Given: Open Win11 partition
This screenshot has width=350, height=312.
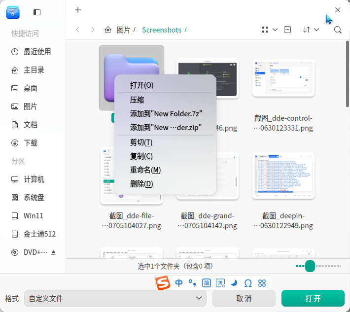Looking at the screenshot, I should 33,216.
